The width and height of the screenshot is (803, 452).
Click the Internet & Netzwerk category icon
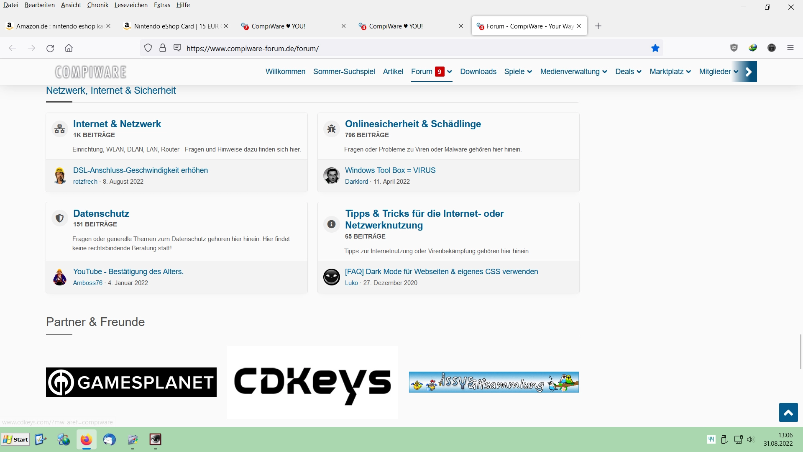(x=60, y=128)
